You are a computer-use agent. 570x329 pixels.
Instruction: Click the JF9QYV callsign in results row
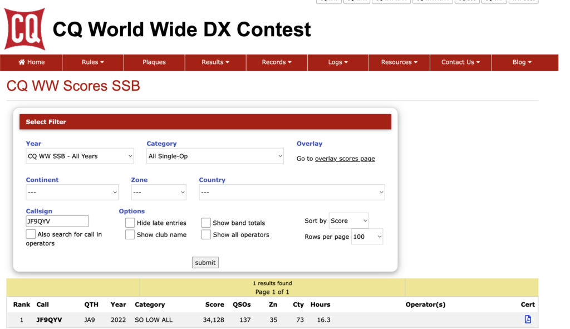[49, 320]
